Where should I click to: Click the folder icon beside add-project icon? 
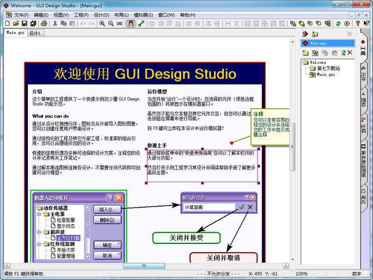pos(315,34)
